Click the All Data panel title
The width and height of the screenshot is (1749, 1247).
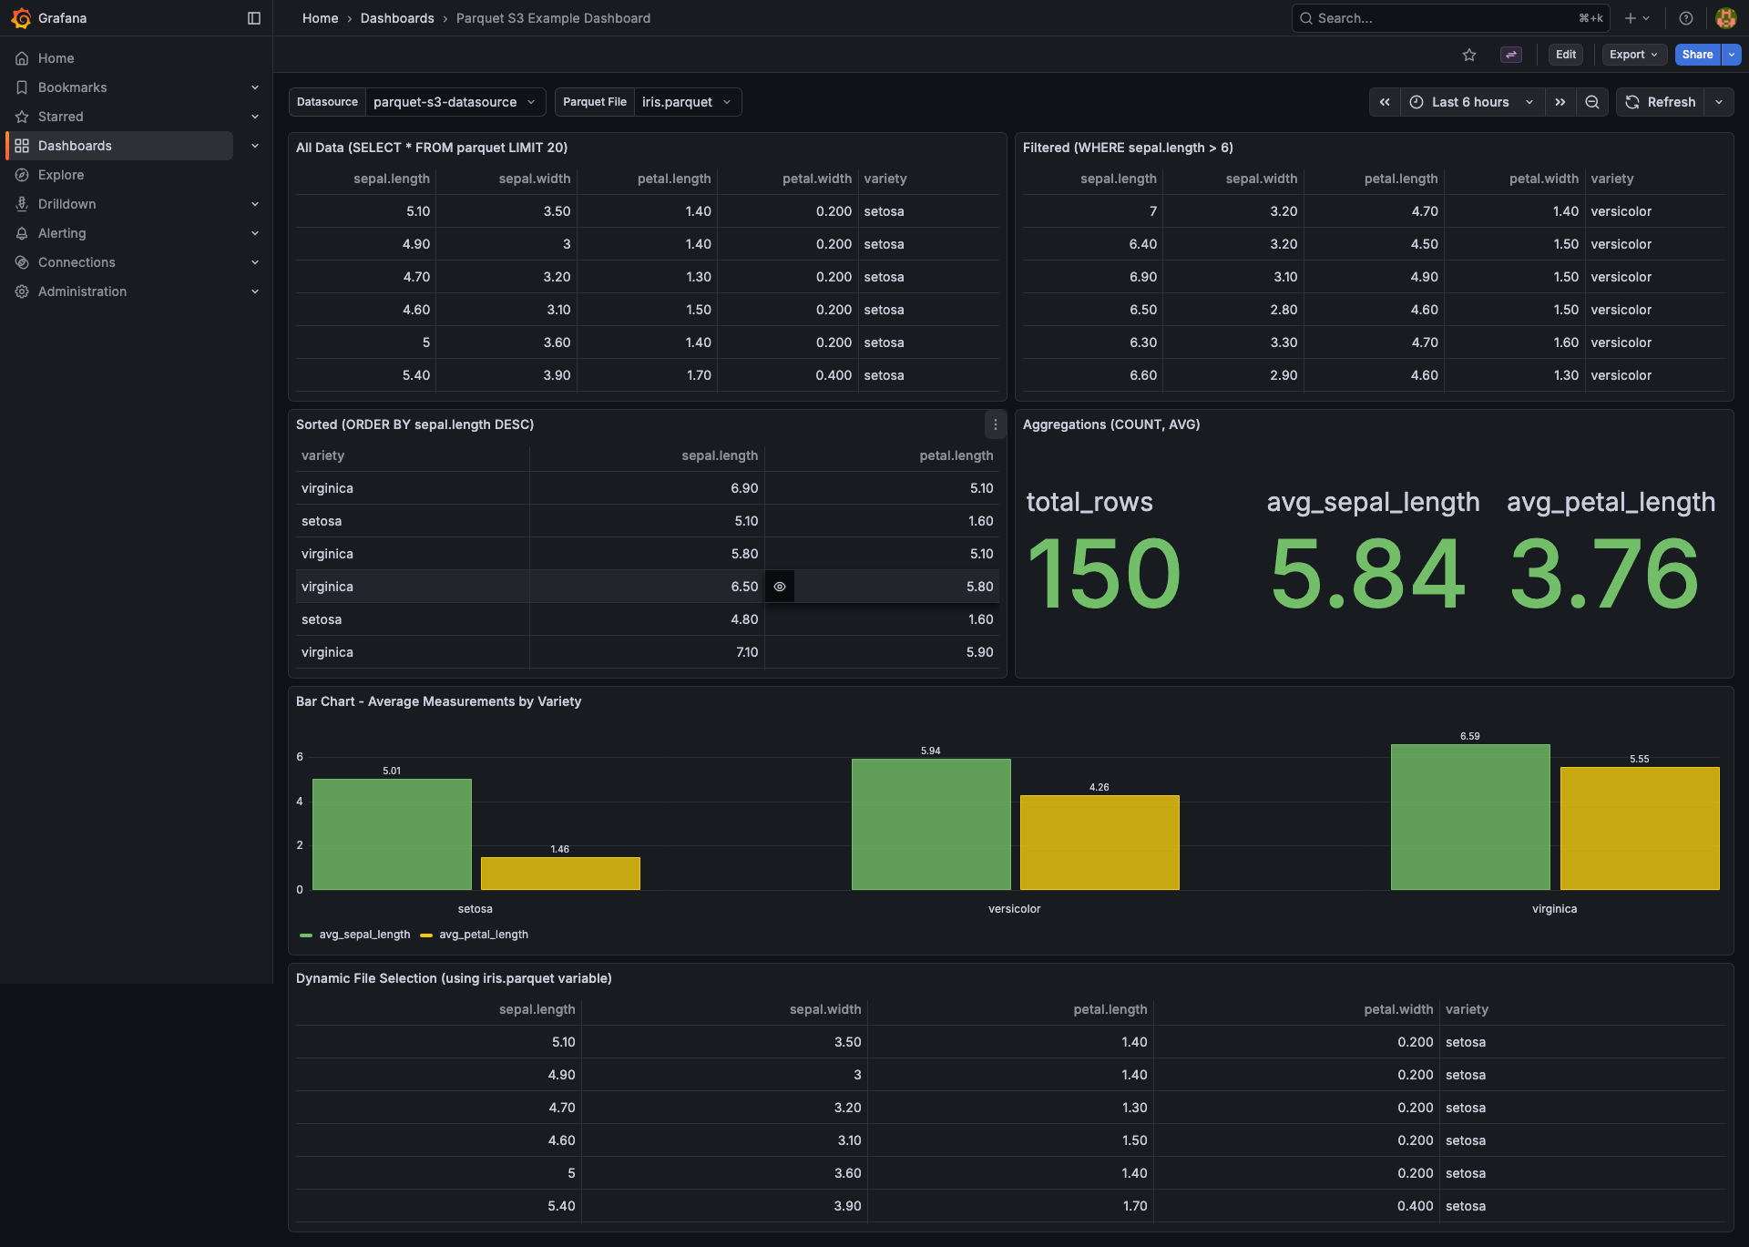tap(432, 148)
